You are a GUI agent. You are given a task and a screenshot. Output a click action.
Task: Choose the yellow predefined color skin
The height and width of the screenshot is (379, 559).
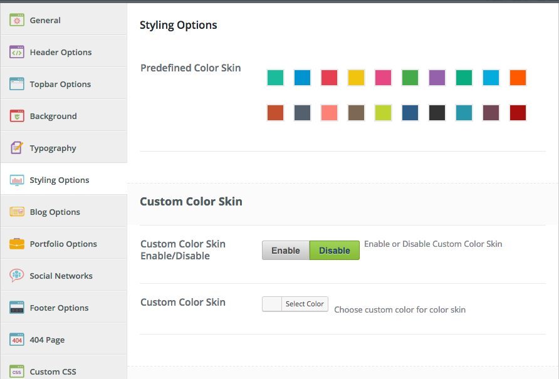pos(356,78)
